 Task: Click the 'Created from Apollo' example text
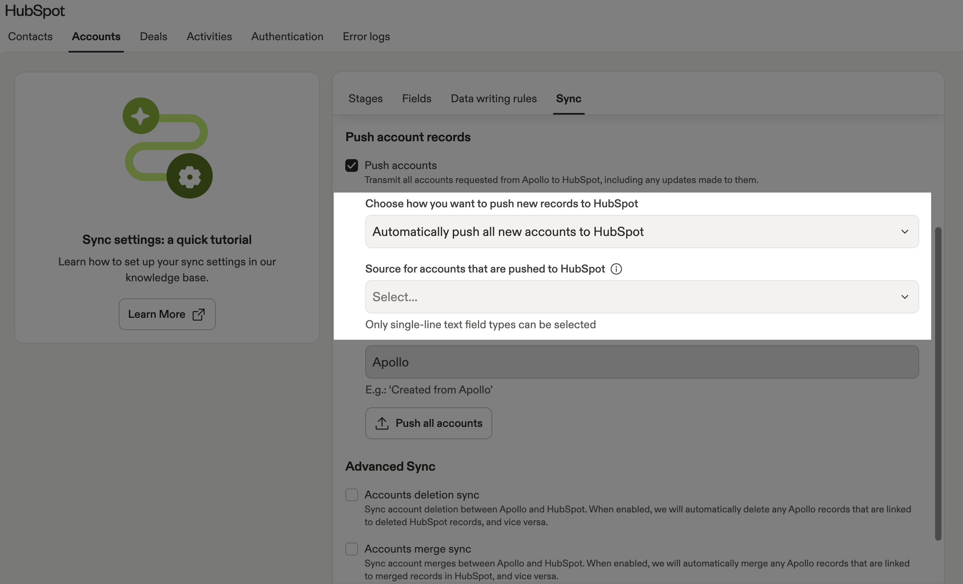(x=429, y=390)
